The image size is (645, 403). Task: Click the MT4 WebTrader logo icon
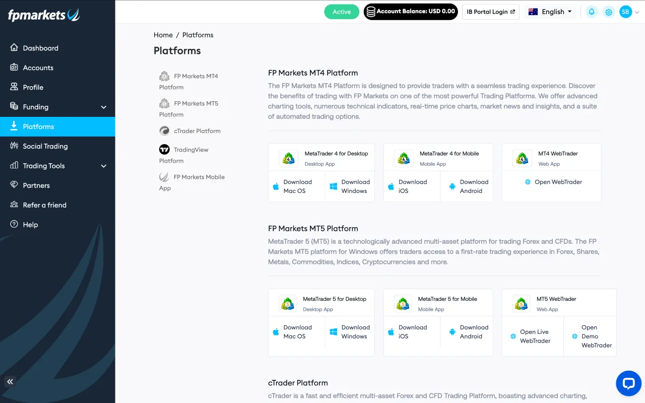pyautogui.click(x=522, y=158)
